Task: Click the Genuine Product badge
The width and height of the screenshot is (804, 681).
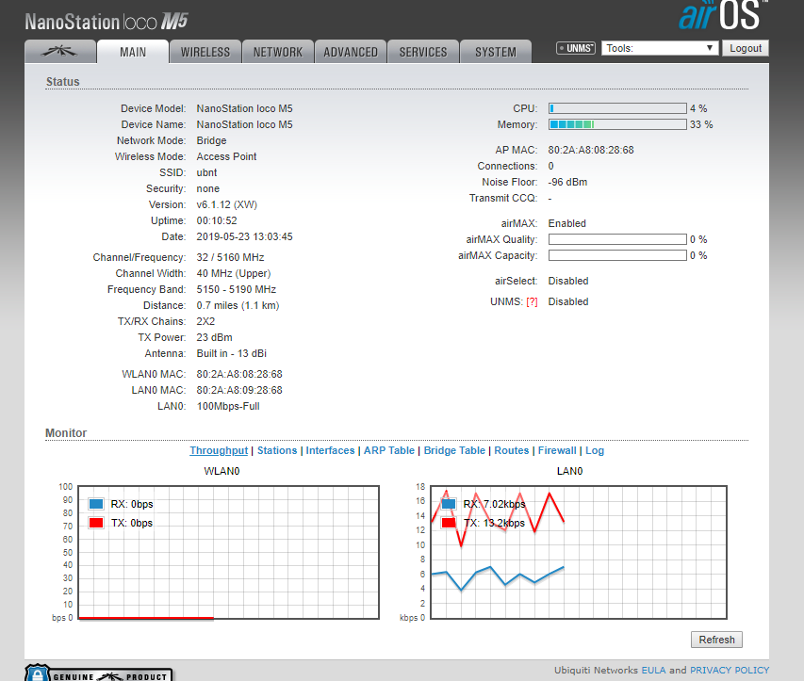Action: 99,673
